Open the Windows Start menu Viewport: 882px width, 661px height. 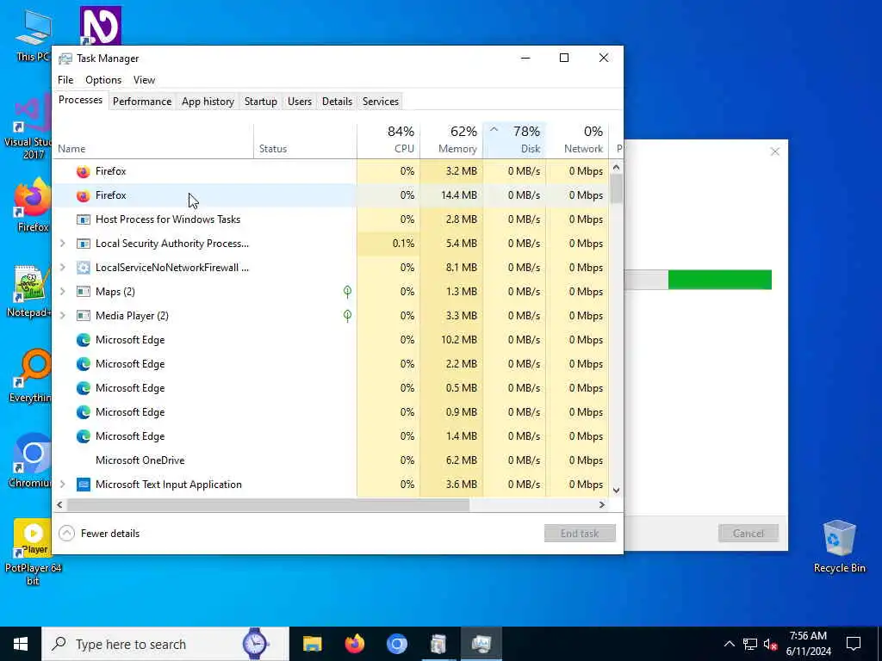pyautogui.click(x=21, y=644)
